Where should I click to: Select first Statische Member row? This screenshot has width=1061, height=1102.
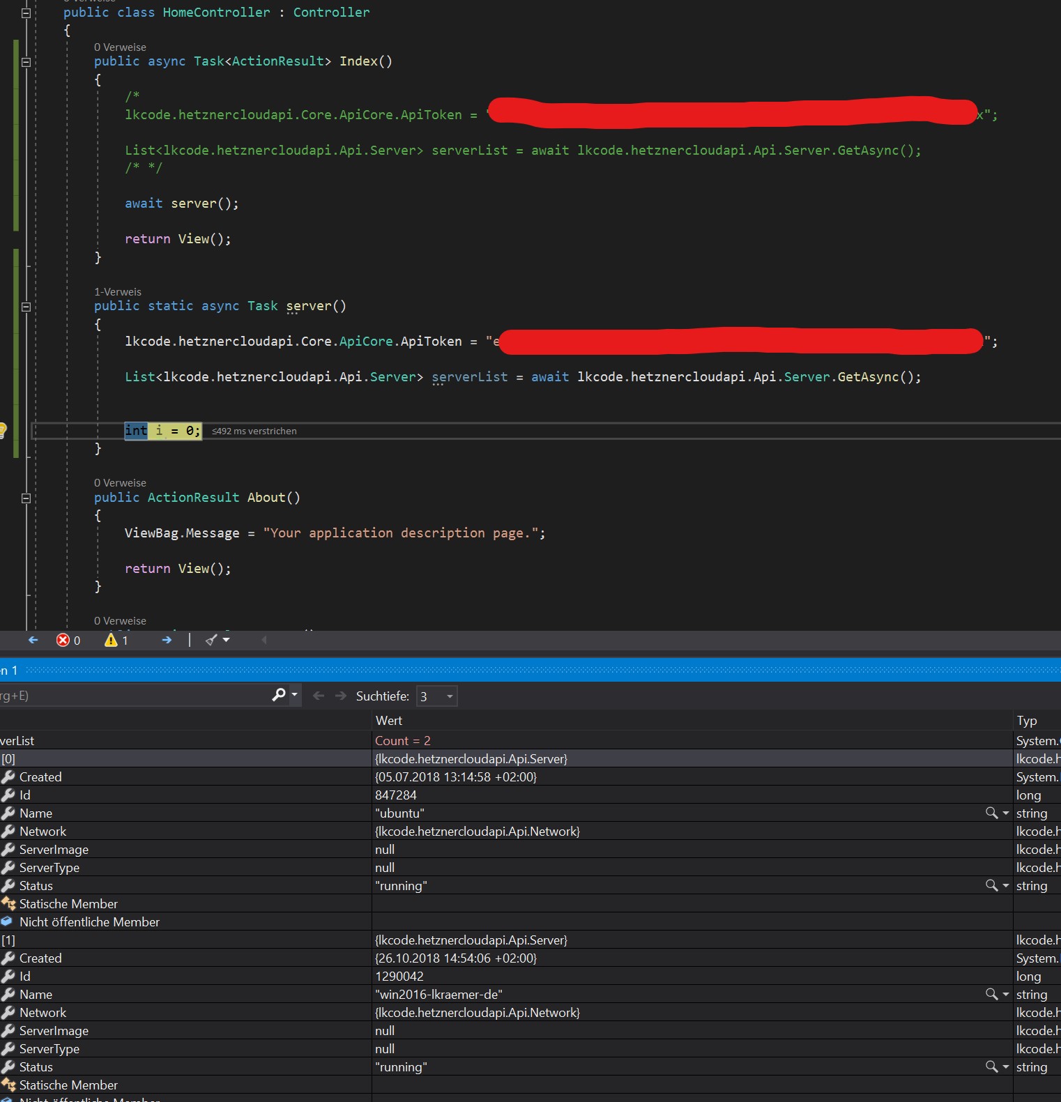(530, 903)
